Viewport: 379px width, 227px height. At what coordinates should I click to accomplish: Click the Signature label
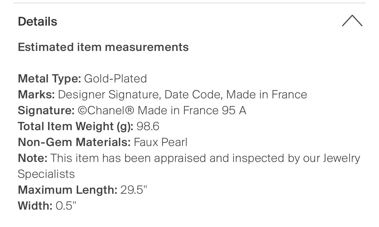(x=46, y=111)
